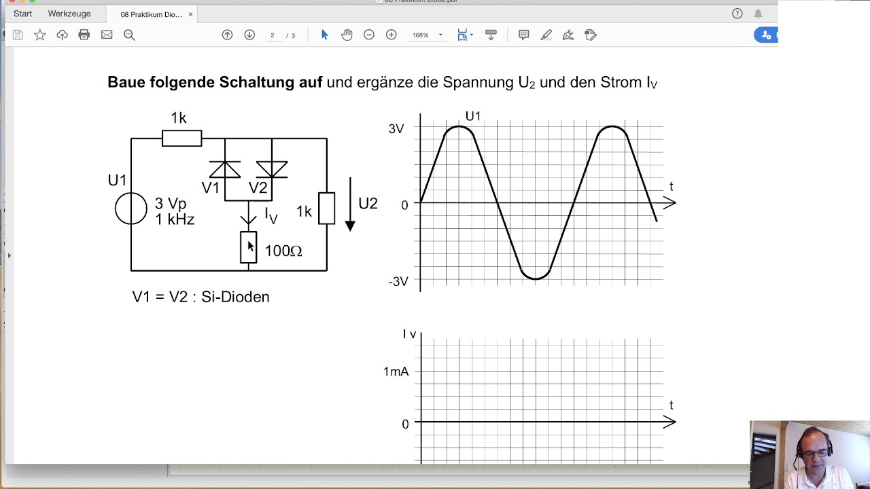Click the 'U2' voltage label
870x489 pixels.
click(368, 203)
